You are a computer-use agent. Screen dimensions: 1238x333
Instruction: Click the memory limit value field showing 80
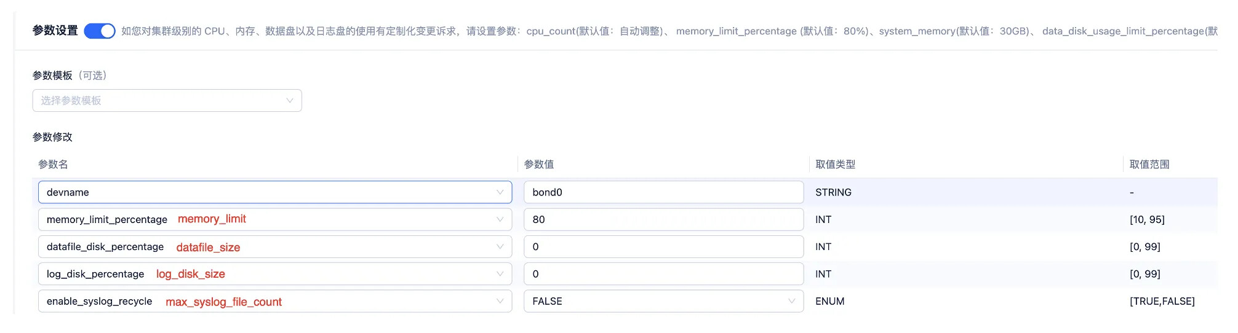pos(663,219)
